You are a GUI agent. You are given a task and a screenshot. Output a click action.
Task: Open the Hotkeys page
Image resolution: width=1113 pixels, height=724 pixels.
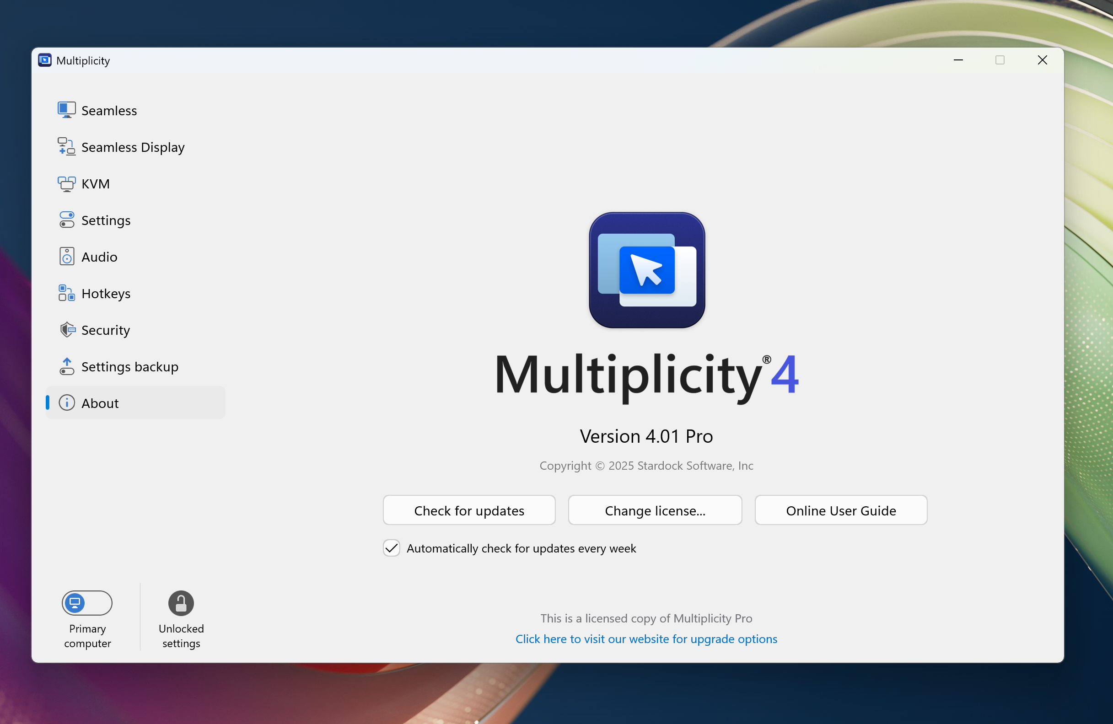coord(135,293)
